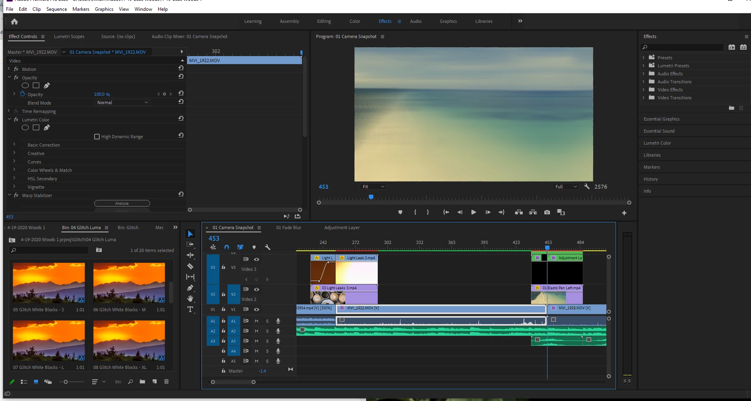Open the Markers menu
This screenshot has width=751, height=401.
81,9
